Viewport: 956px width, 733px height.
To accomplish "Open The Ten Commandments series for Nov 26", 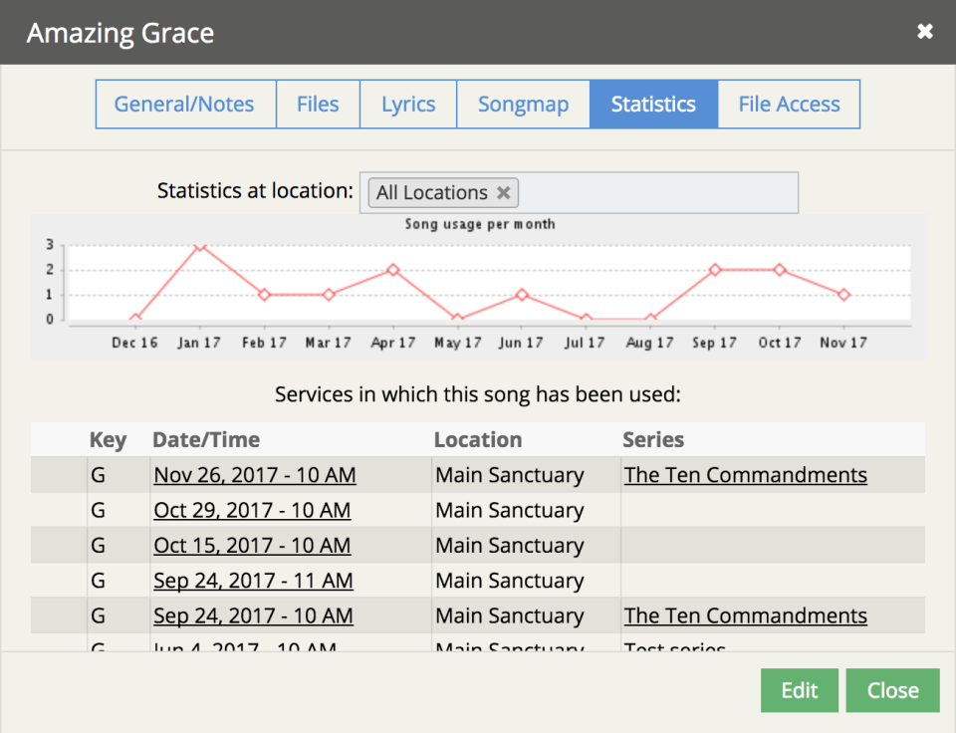I will click(x=746, y=475).
